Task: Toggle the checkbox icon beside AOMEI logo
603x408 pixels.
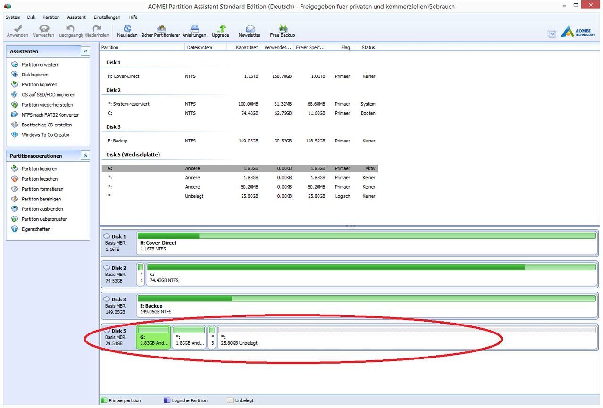Action: pyautogui.click(x=552, y=33)
